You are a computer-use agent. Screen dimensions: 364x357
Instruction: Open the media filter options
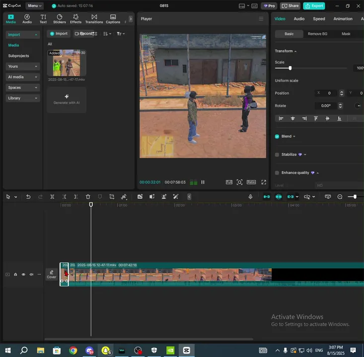tap(121, 34)
